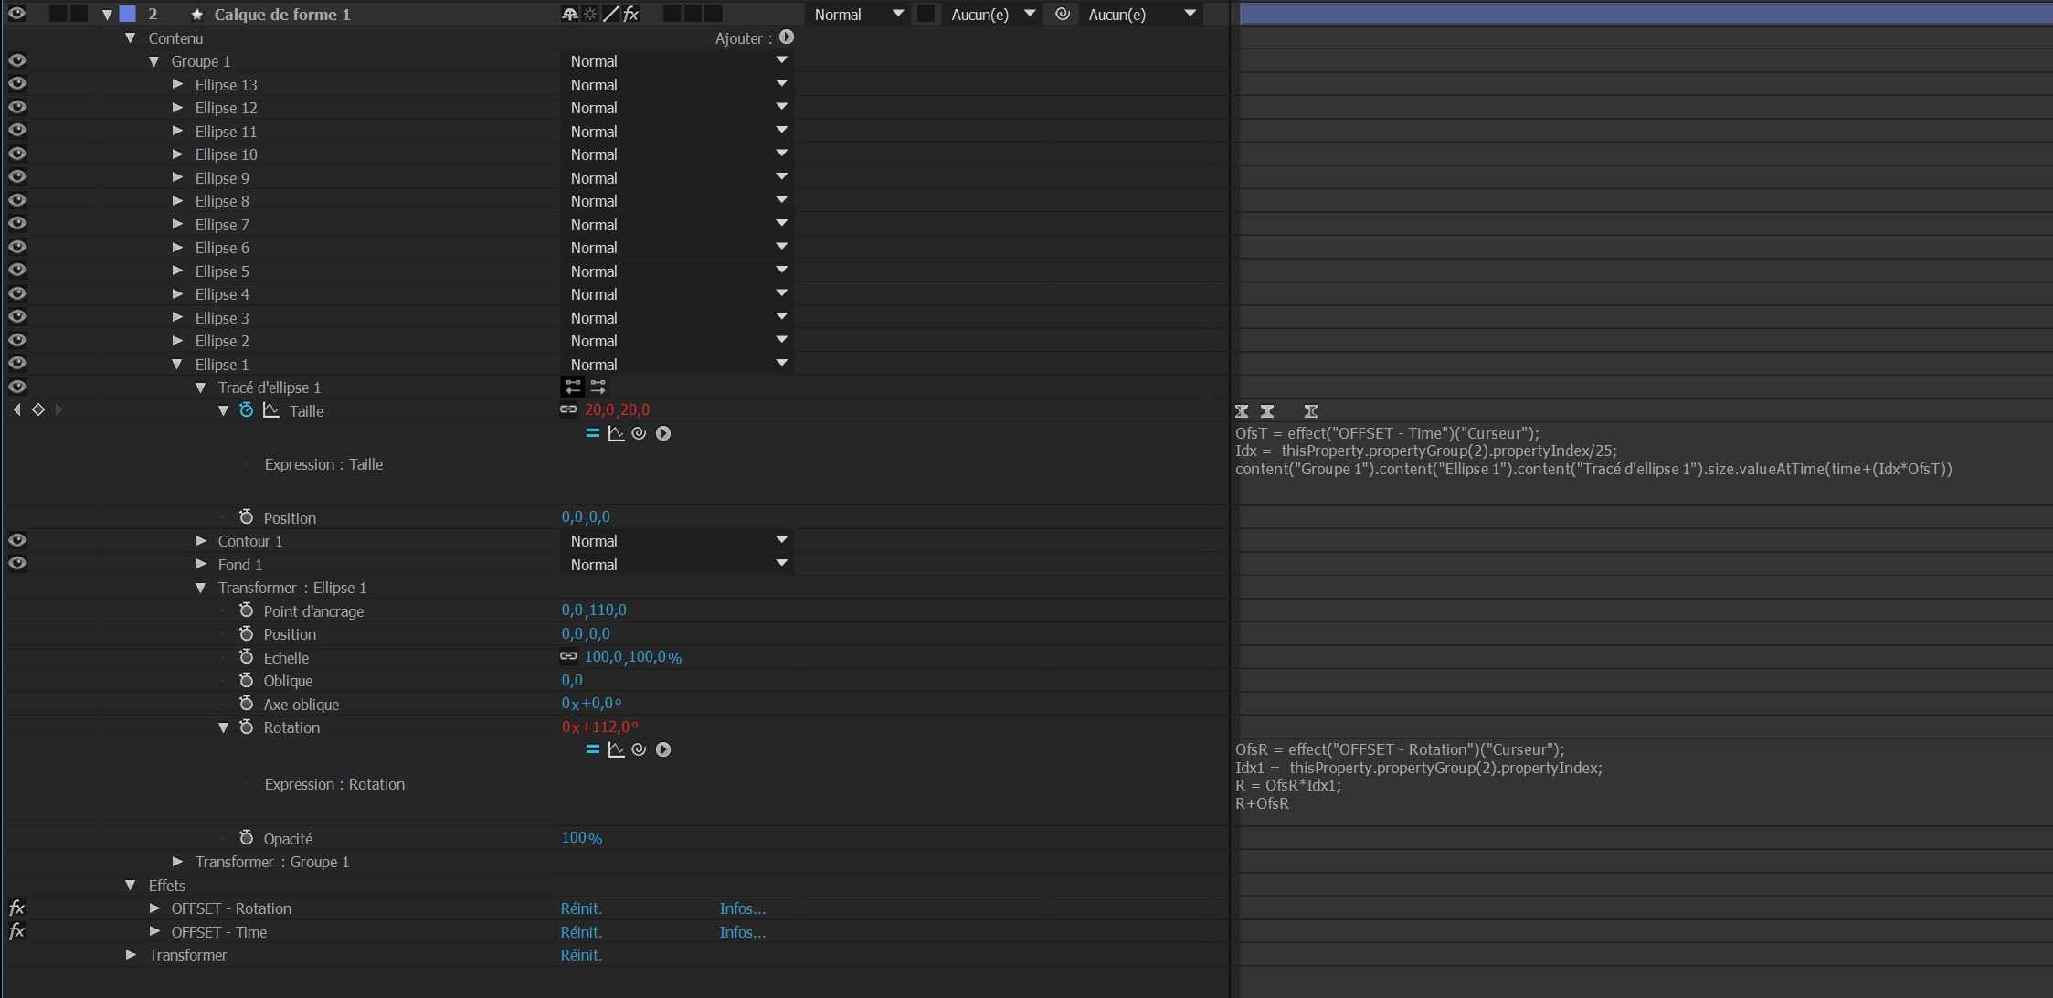Show the Taille expression graph icon
Screen dimensions: 2053x998
click(x=616, y=433)
